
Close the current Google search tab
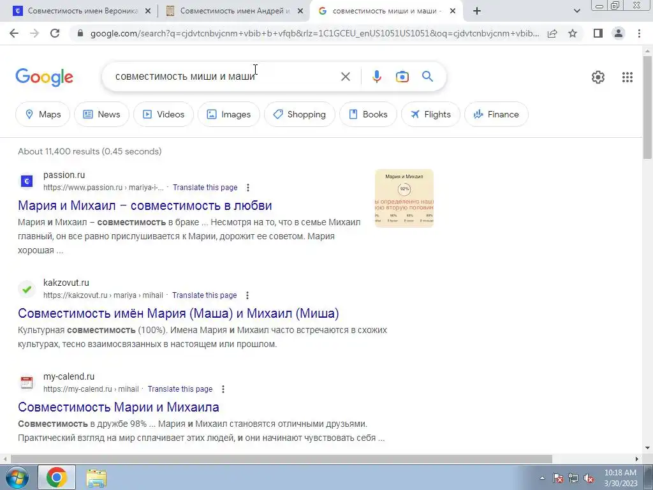453,11
